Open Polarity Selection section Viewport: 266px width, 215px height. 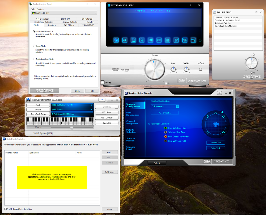(131, 131)
